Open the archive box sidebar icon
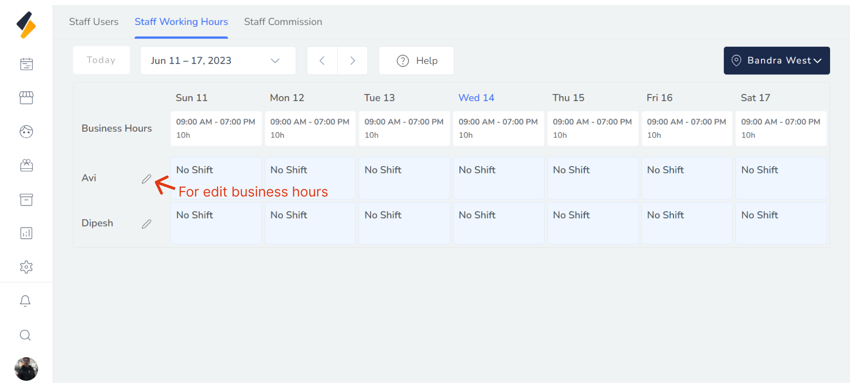The image size is (850, 388). click(x=26, y=200)
